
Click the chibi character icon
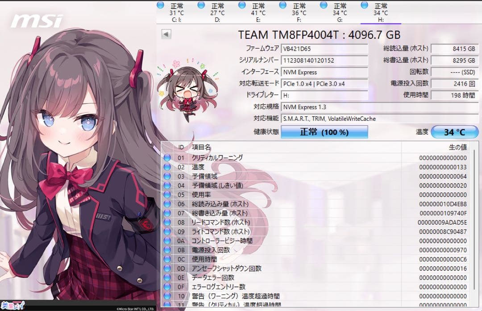[187, 90]
